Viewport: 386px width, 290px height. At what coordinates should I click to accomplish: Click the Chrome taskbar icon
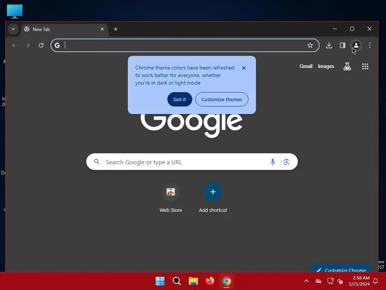pos(226,281)
